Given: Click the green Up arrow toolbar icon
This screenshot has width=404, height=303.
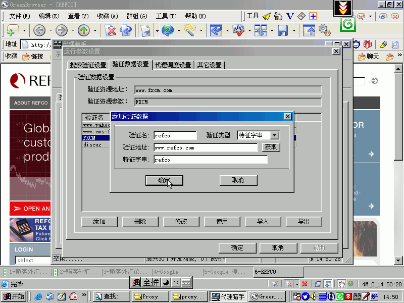Looking at the screenshot, I should [x=84, y=30].
